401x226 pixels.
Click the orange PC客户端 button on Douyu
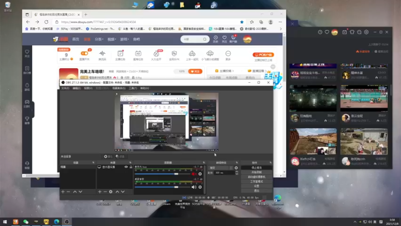263,55
